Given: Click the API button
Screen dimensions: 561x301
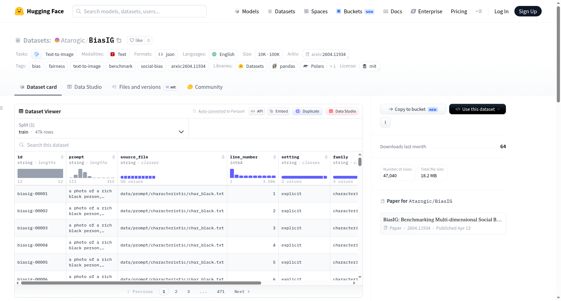Looking at the screenshot, I should coord(257,111).
